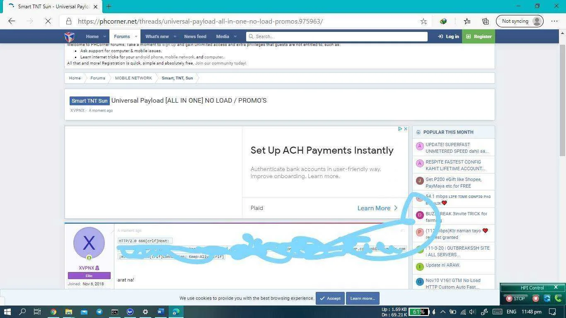
Task: View site info via the address bar lock
Action: (x=69, y=21)
